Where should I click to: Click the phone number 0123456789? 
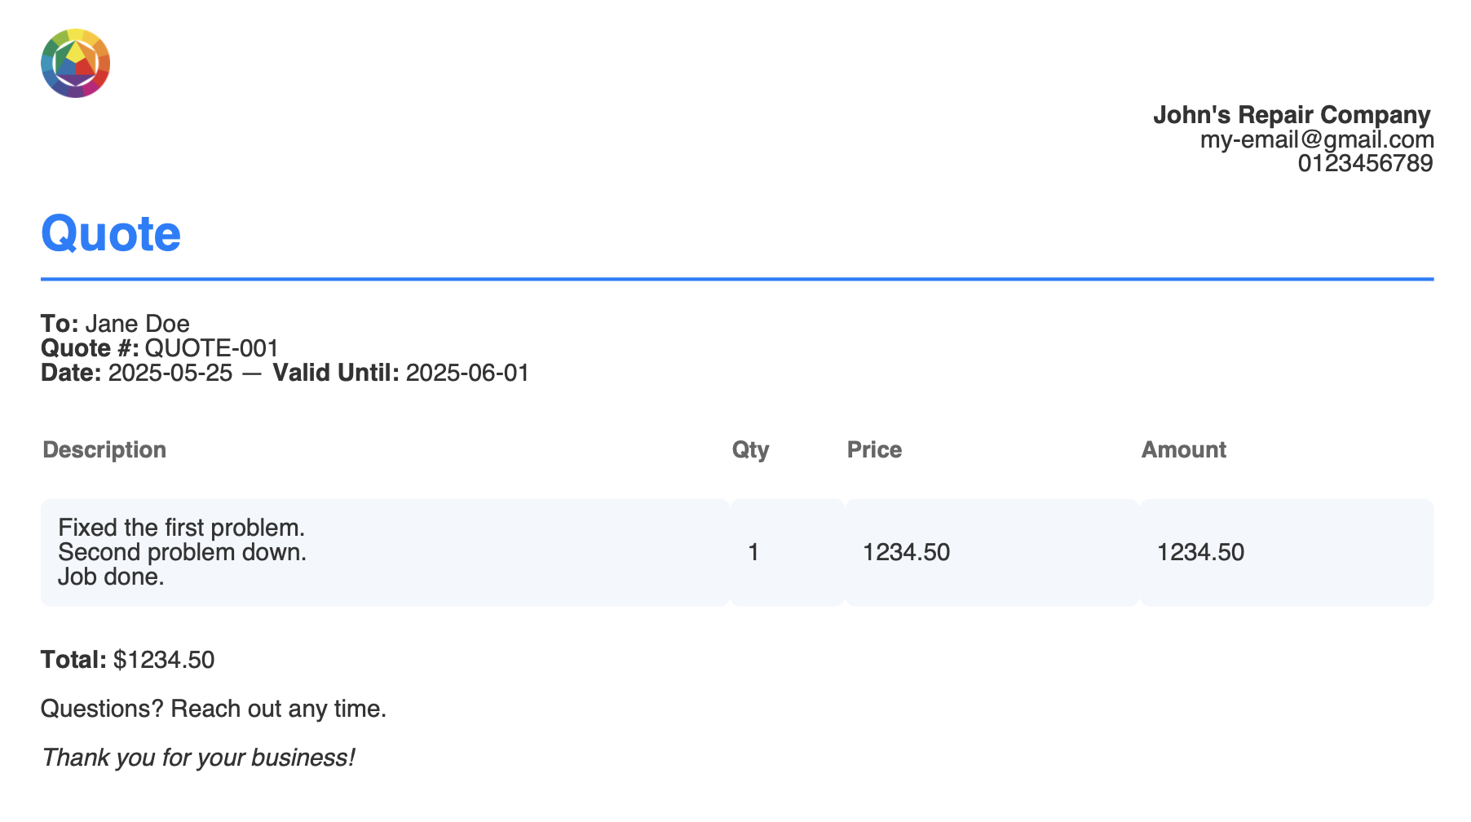[x=1365, y=163]
